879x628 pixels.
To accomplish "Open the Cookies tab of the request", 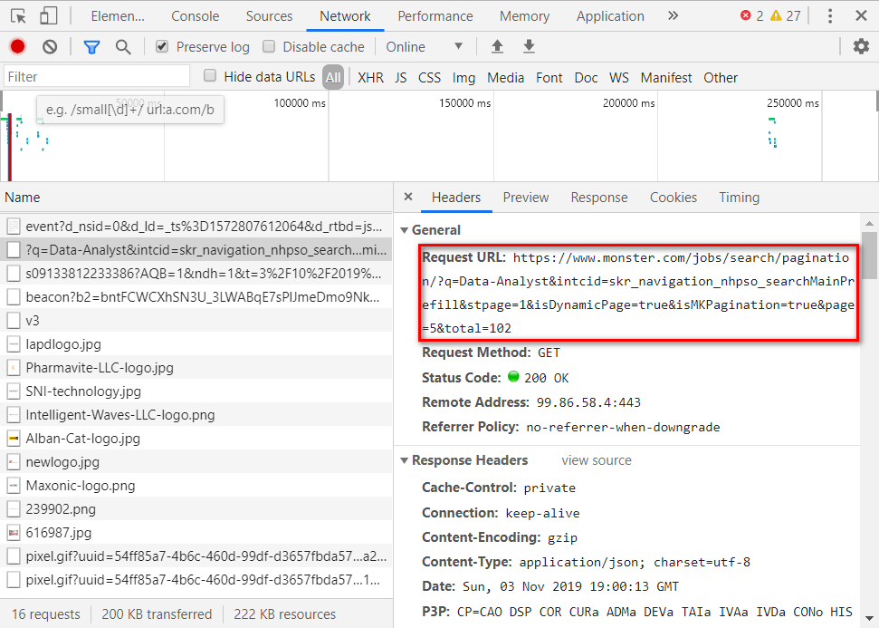I will click(674, 198).
